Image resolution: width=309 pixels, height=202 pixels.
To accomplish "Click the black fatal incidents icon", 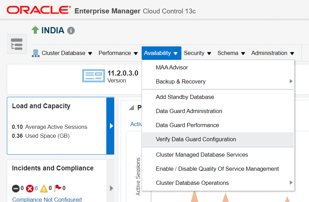I will (16, 188).
